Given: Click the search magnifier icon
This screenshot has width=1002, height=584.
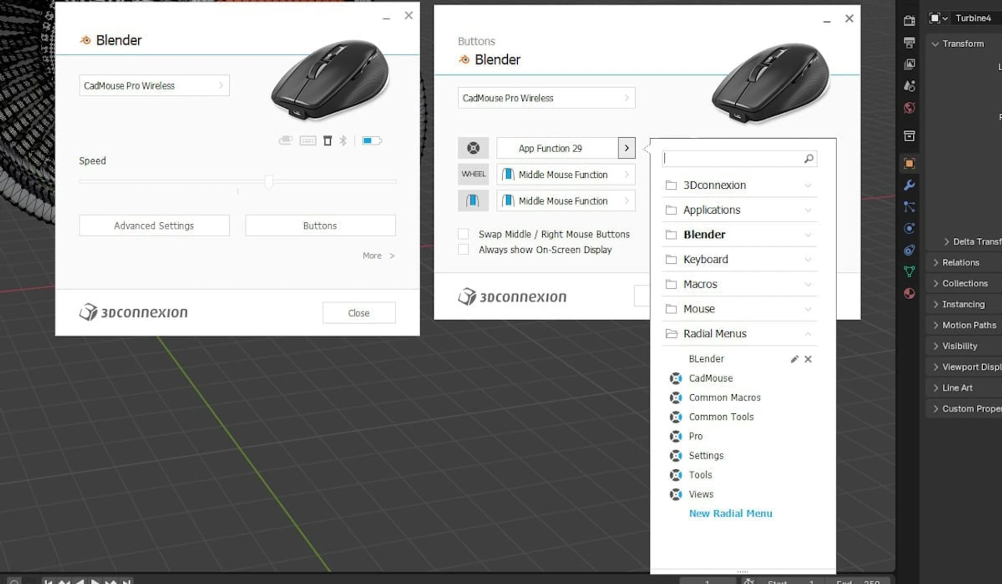Looking at the screenshot, I should (808, 159).
